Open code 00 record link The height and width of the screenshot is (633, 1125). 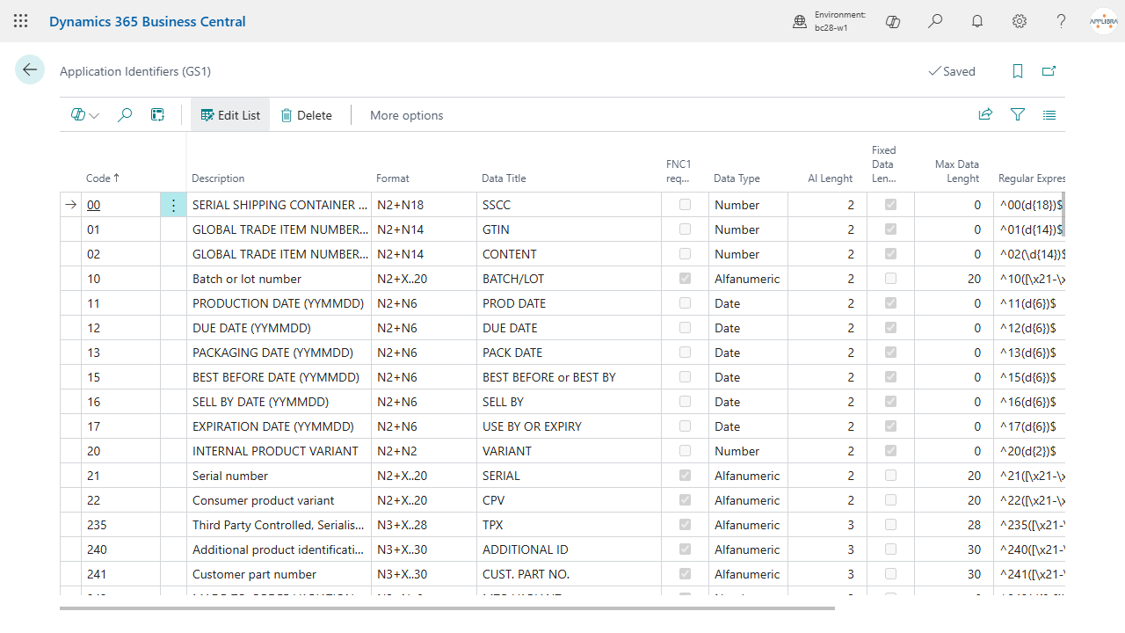pyautogui.click(x=93, y=205)
